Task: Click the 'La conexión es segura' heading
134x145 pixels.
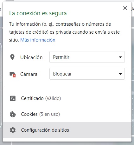Action: click(x=38, y=13)
